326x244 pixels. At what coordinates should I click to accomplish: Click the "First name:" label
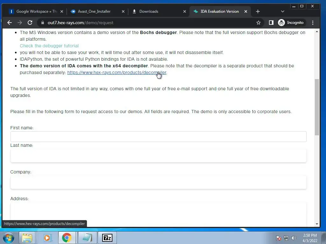tap(22, 128)
